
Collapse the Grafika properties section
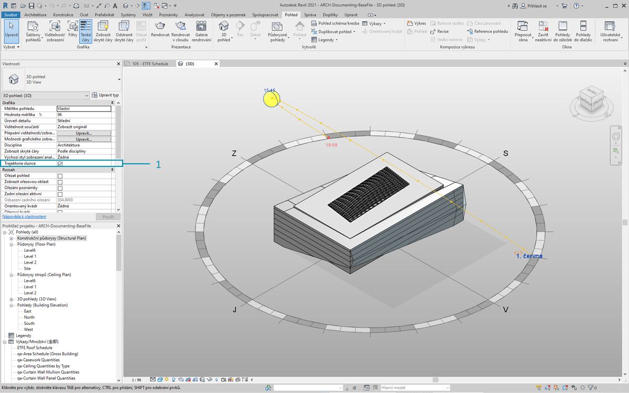[x=112, y=103]
